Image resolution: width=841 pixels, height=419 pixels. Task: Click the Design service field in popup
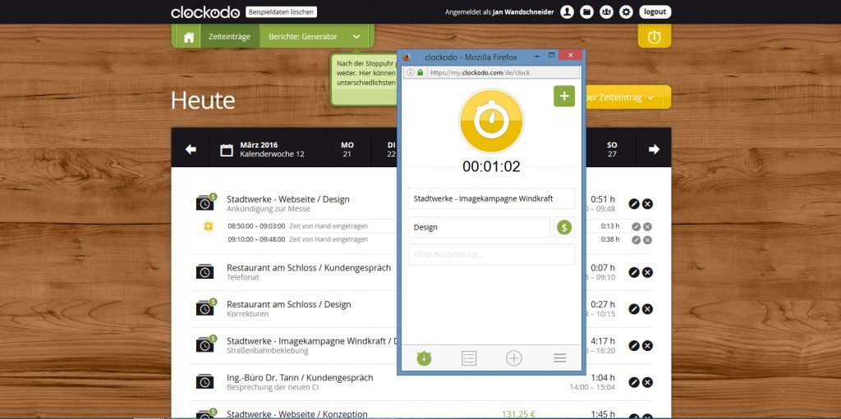coord(479,227)
